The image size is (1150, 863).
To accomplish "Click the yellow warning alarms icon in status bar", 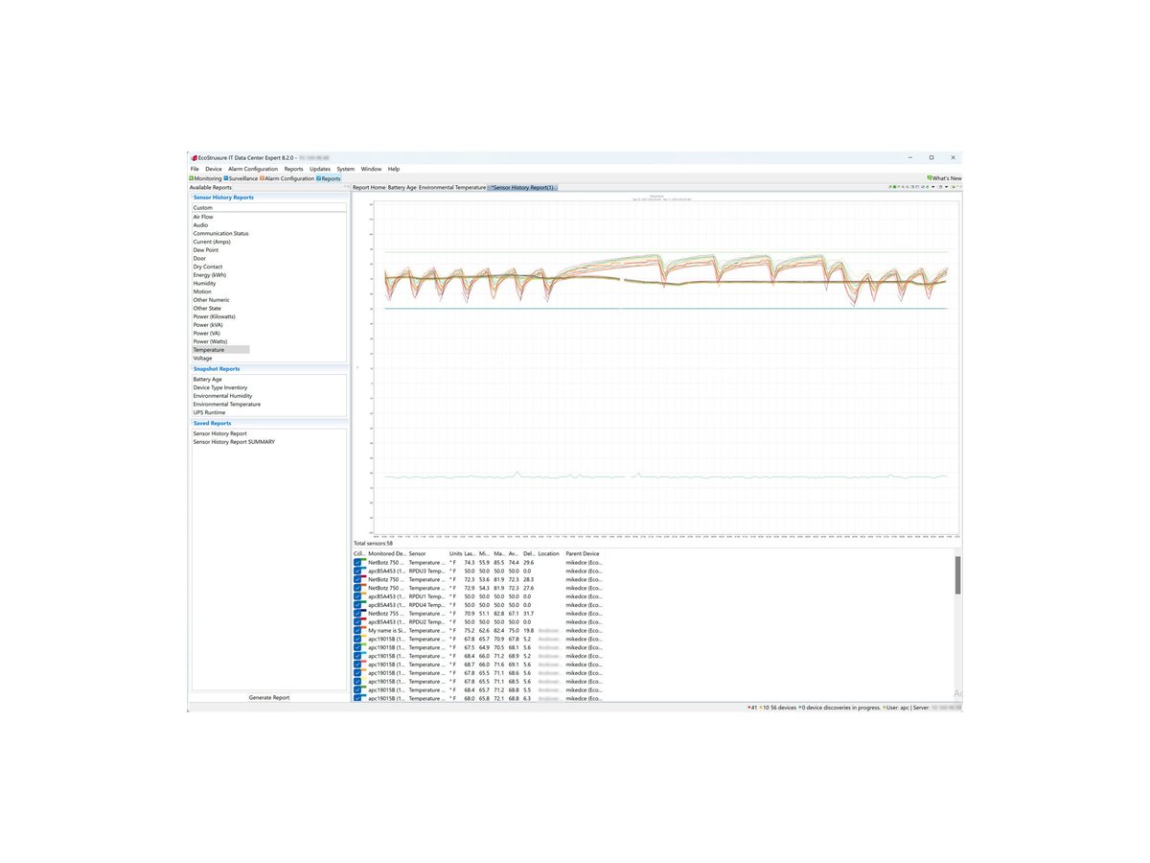I will 760,705.
